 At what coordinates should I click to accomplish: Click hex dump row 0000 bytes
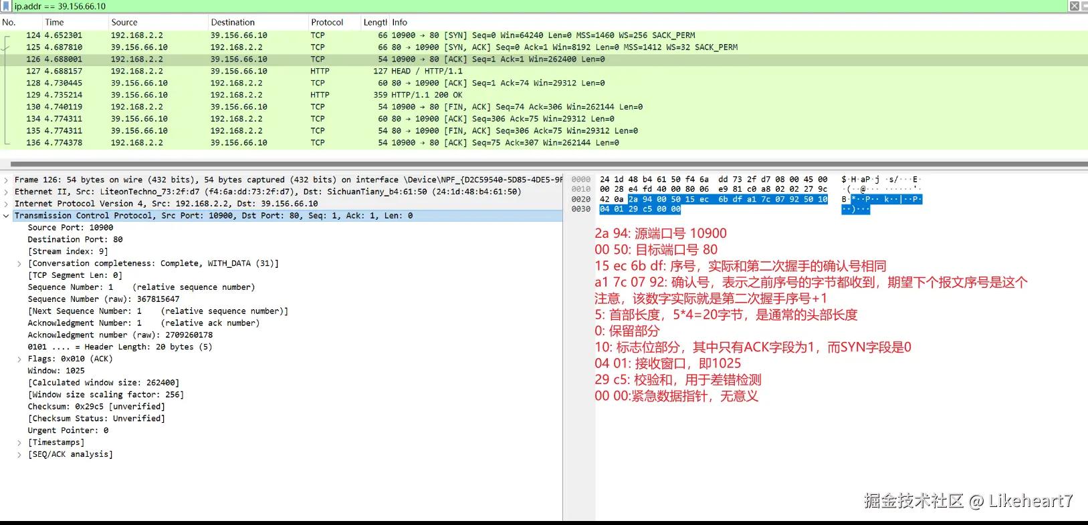[714, 180]
